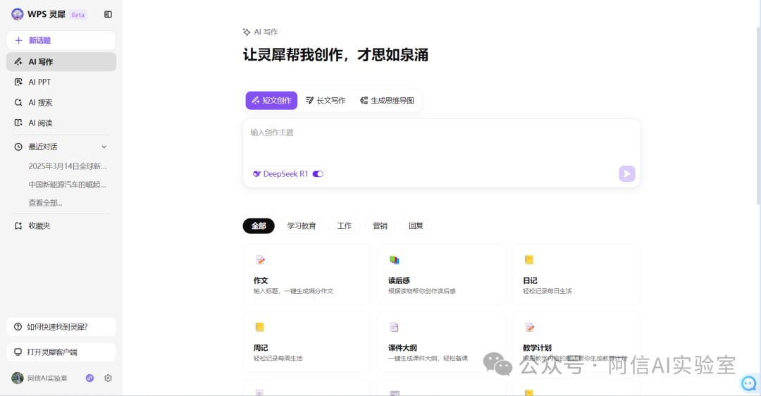Click the page vertical scrollbar
The width and height of the screenshot is (761, 396).
coord(758,116)
